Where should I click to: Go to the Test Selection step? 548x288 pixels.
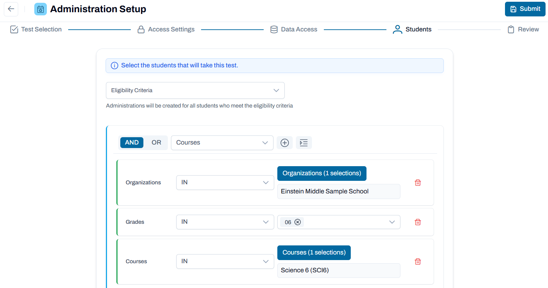(36, 29)
